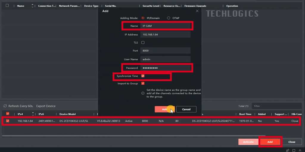
Task: Toggle the sort arrow on the IPv4 column
Action: (x=33, y=114)
